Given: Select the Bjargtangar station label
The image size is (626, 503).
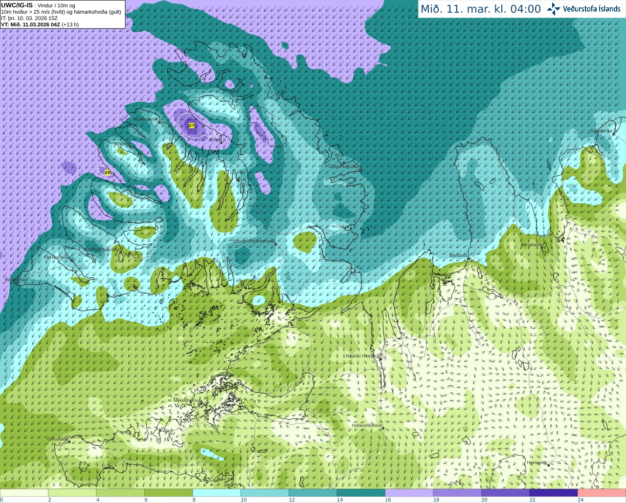Looking at the screenshot, I should 16,279.
